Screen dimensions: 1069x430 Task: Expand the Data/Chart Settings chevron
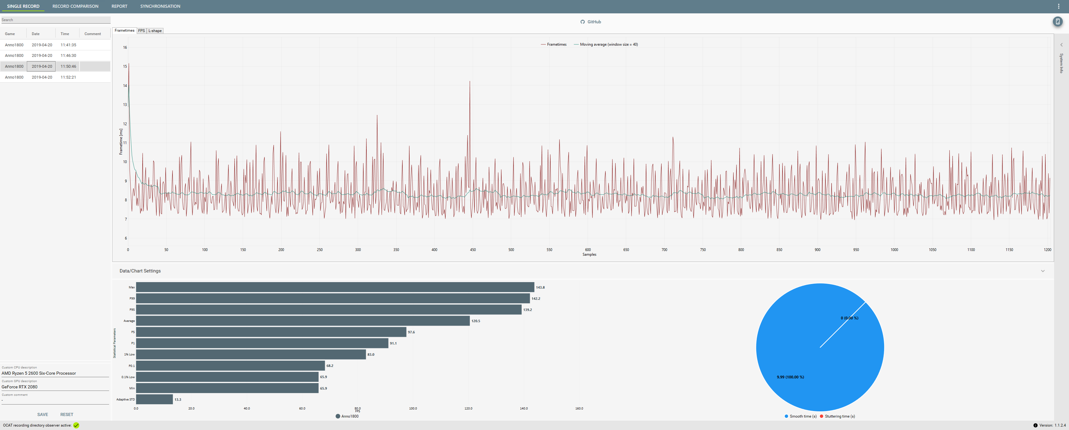coord(1043,271)
